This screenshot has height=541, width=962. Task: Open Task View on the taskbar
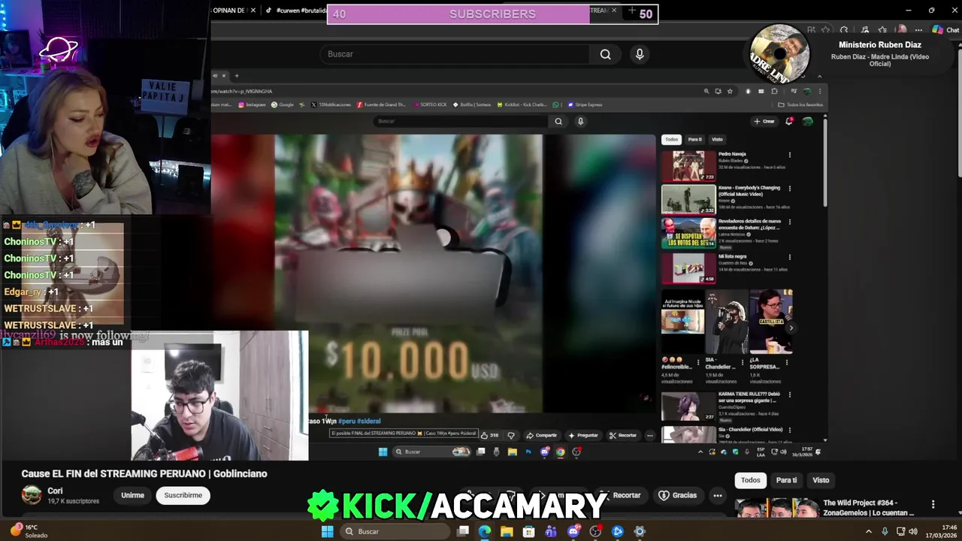463,531
